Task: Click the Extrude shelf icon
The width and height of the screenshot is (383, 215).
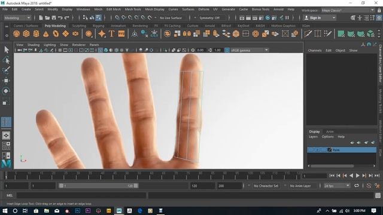Action: [216, 33]
